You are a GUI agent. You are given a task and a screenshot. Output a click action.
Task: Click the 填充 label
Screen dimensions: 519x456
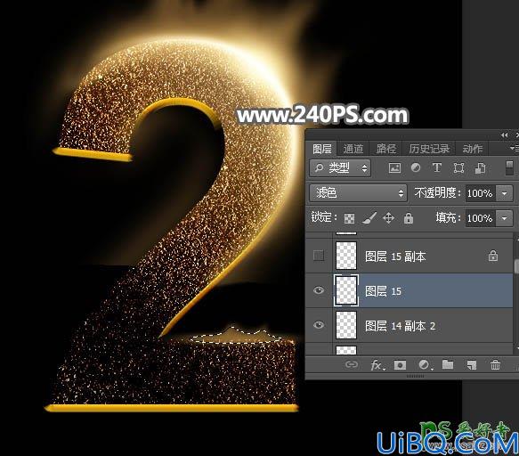pyautogui.click(x=448, y=218)
